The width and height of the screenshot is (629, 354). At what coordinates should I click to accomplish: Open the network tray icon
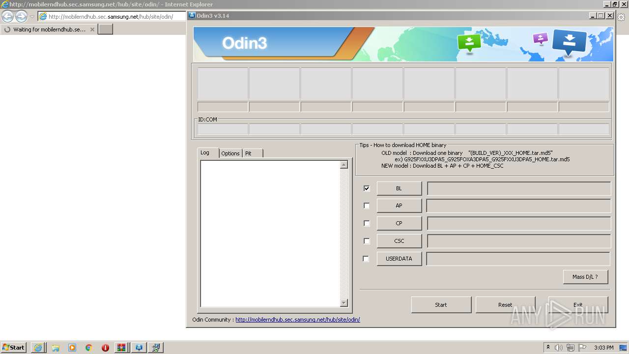571,348
